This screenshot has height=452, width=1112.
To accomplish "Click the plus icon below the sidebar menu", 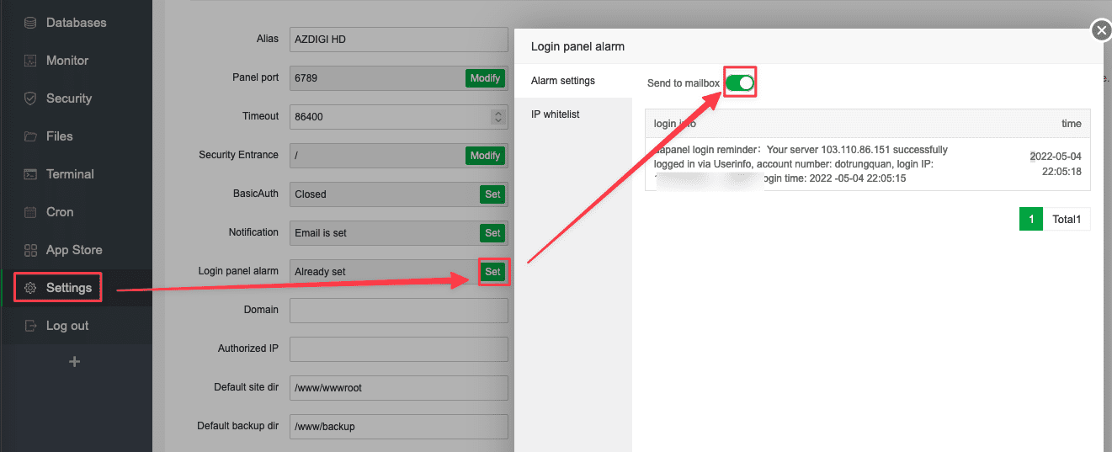I will point(75,362).
